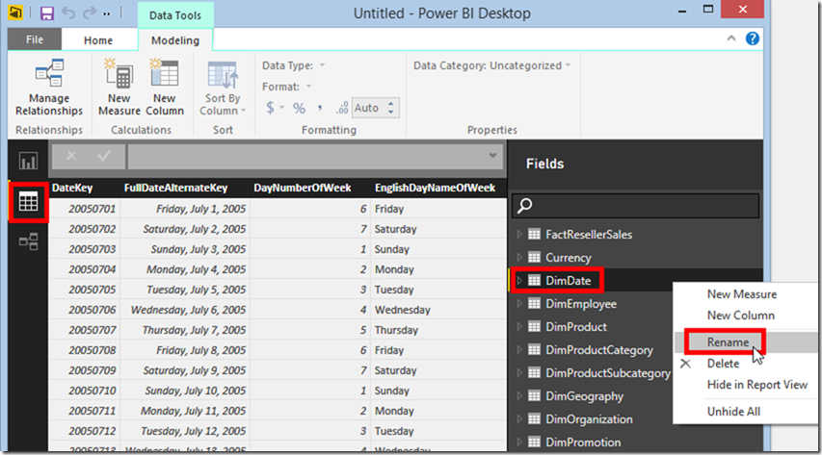Click the Data Tools contextual tab label

[175, 15]
